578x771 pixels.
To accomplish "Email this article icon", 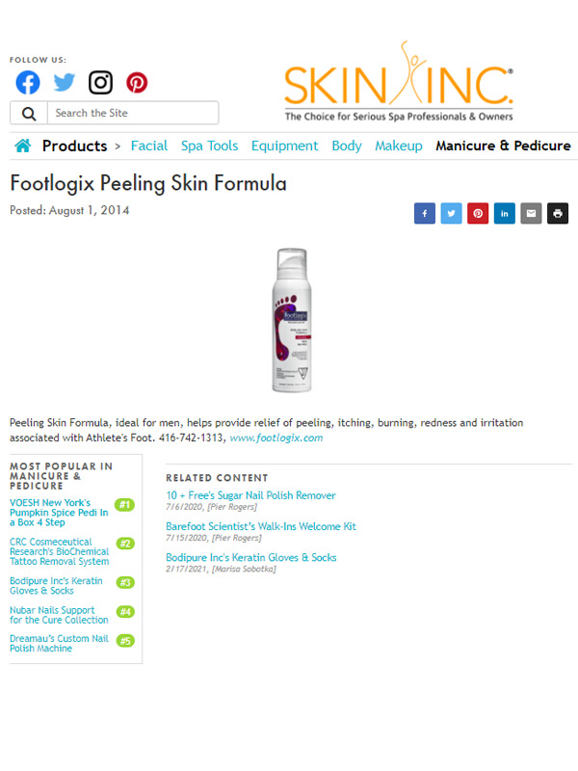I will [531, 213].
